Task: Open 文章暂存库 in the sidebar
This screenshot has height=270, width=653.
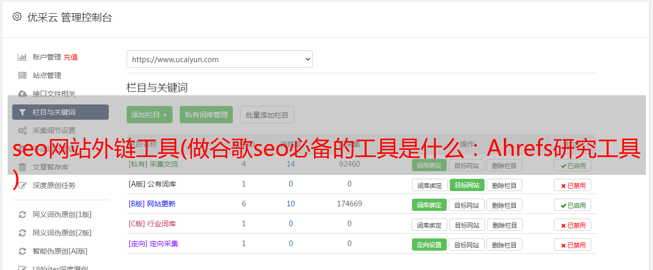Action: (x=51, y=167)
